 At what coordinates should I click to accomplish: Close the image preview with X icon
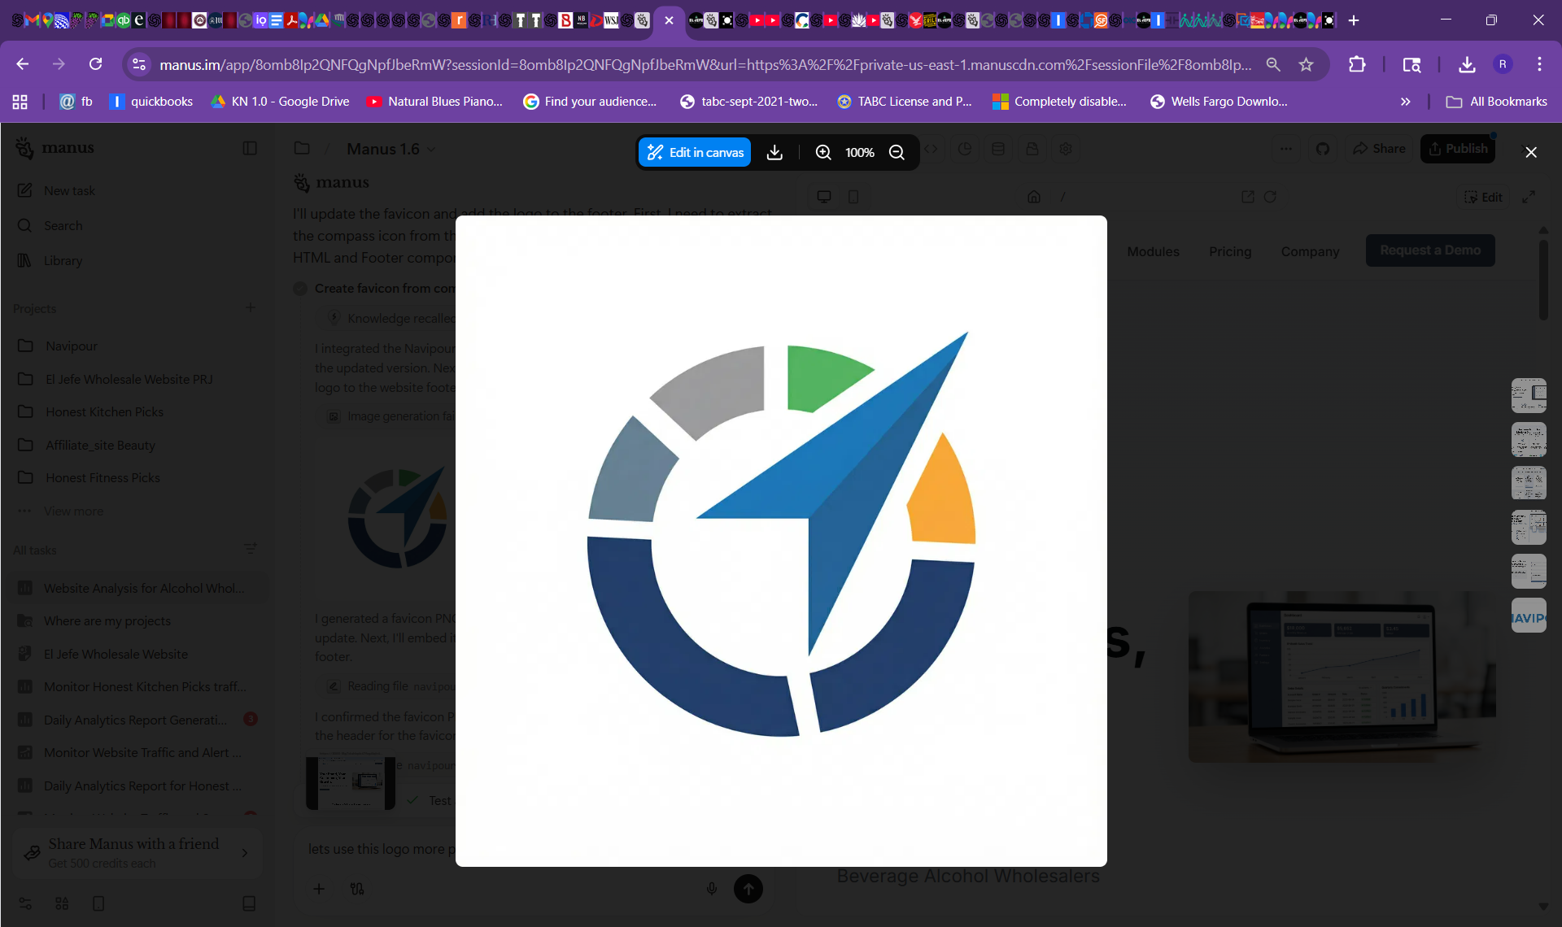tap(1530, 152)
